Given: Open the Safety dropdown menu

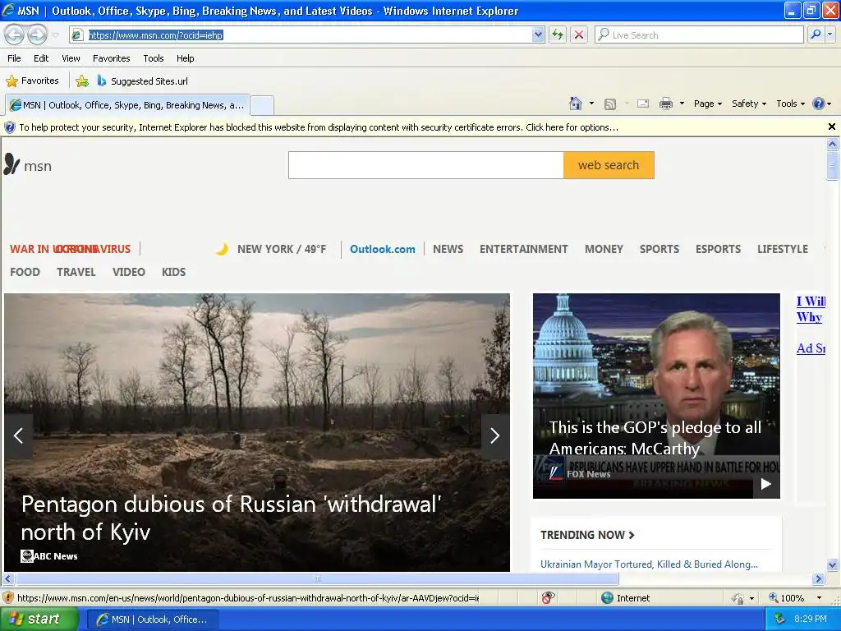Looking at the screenshot, I should click(749, 104).
